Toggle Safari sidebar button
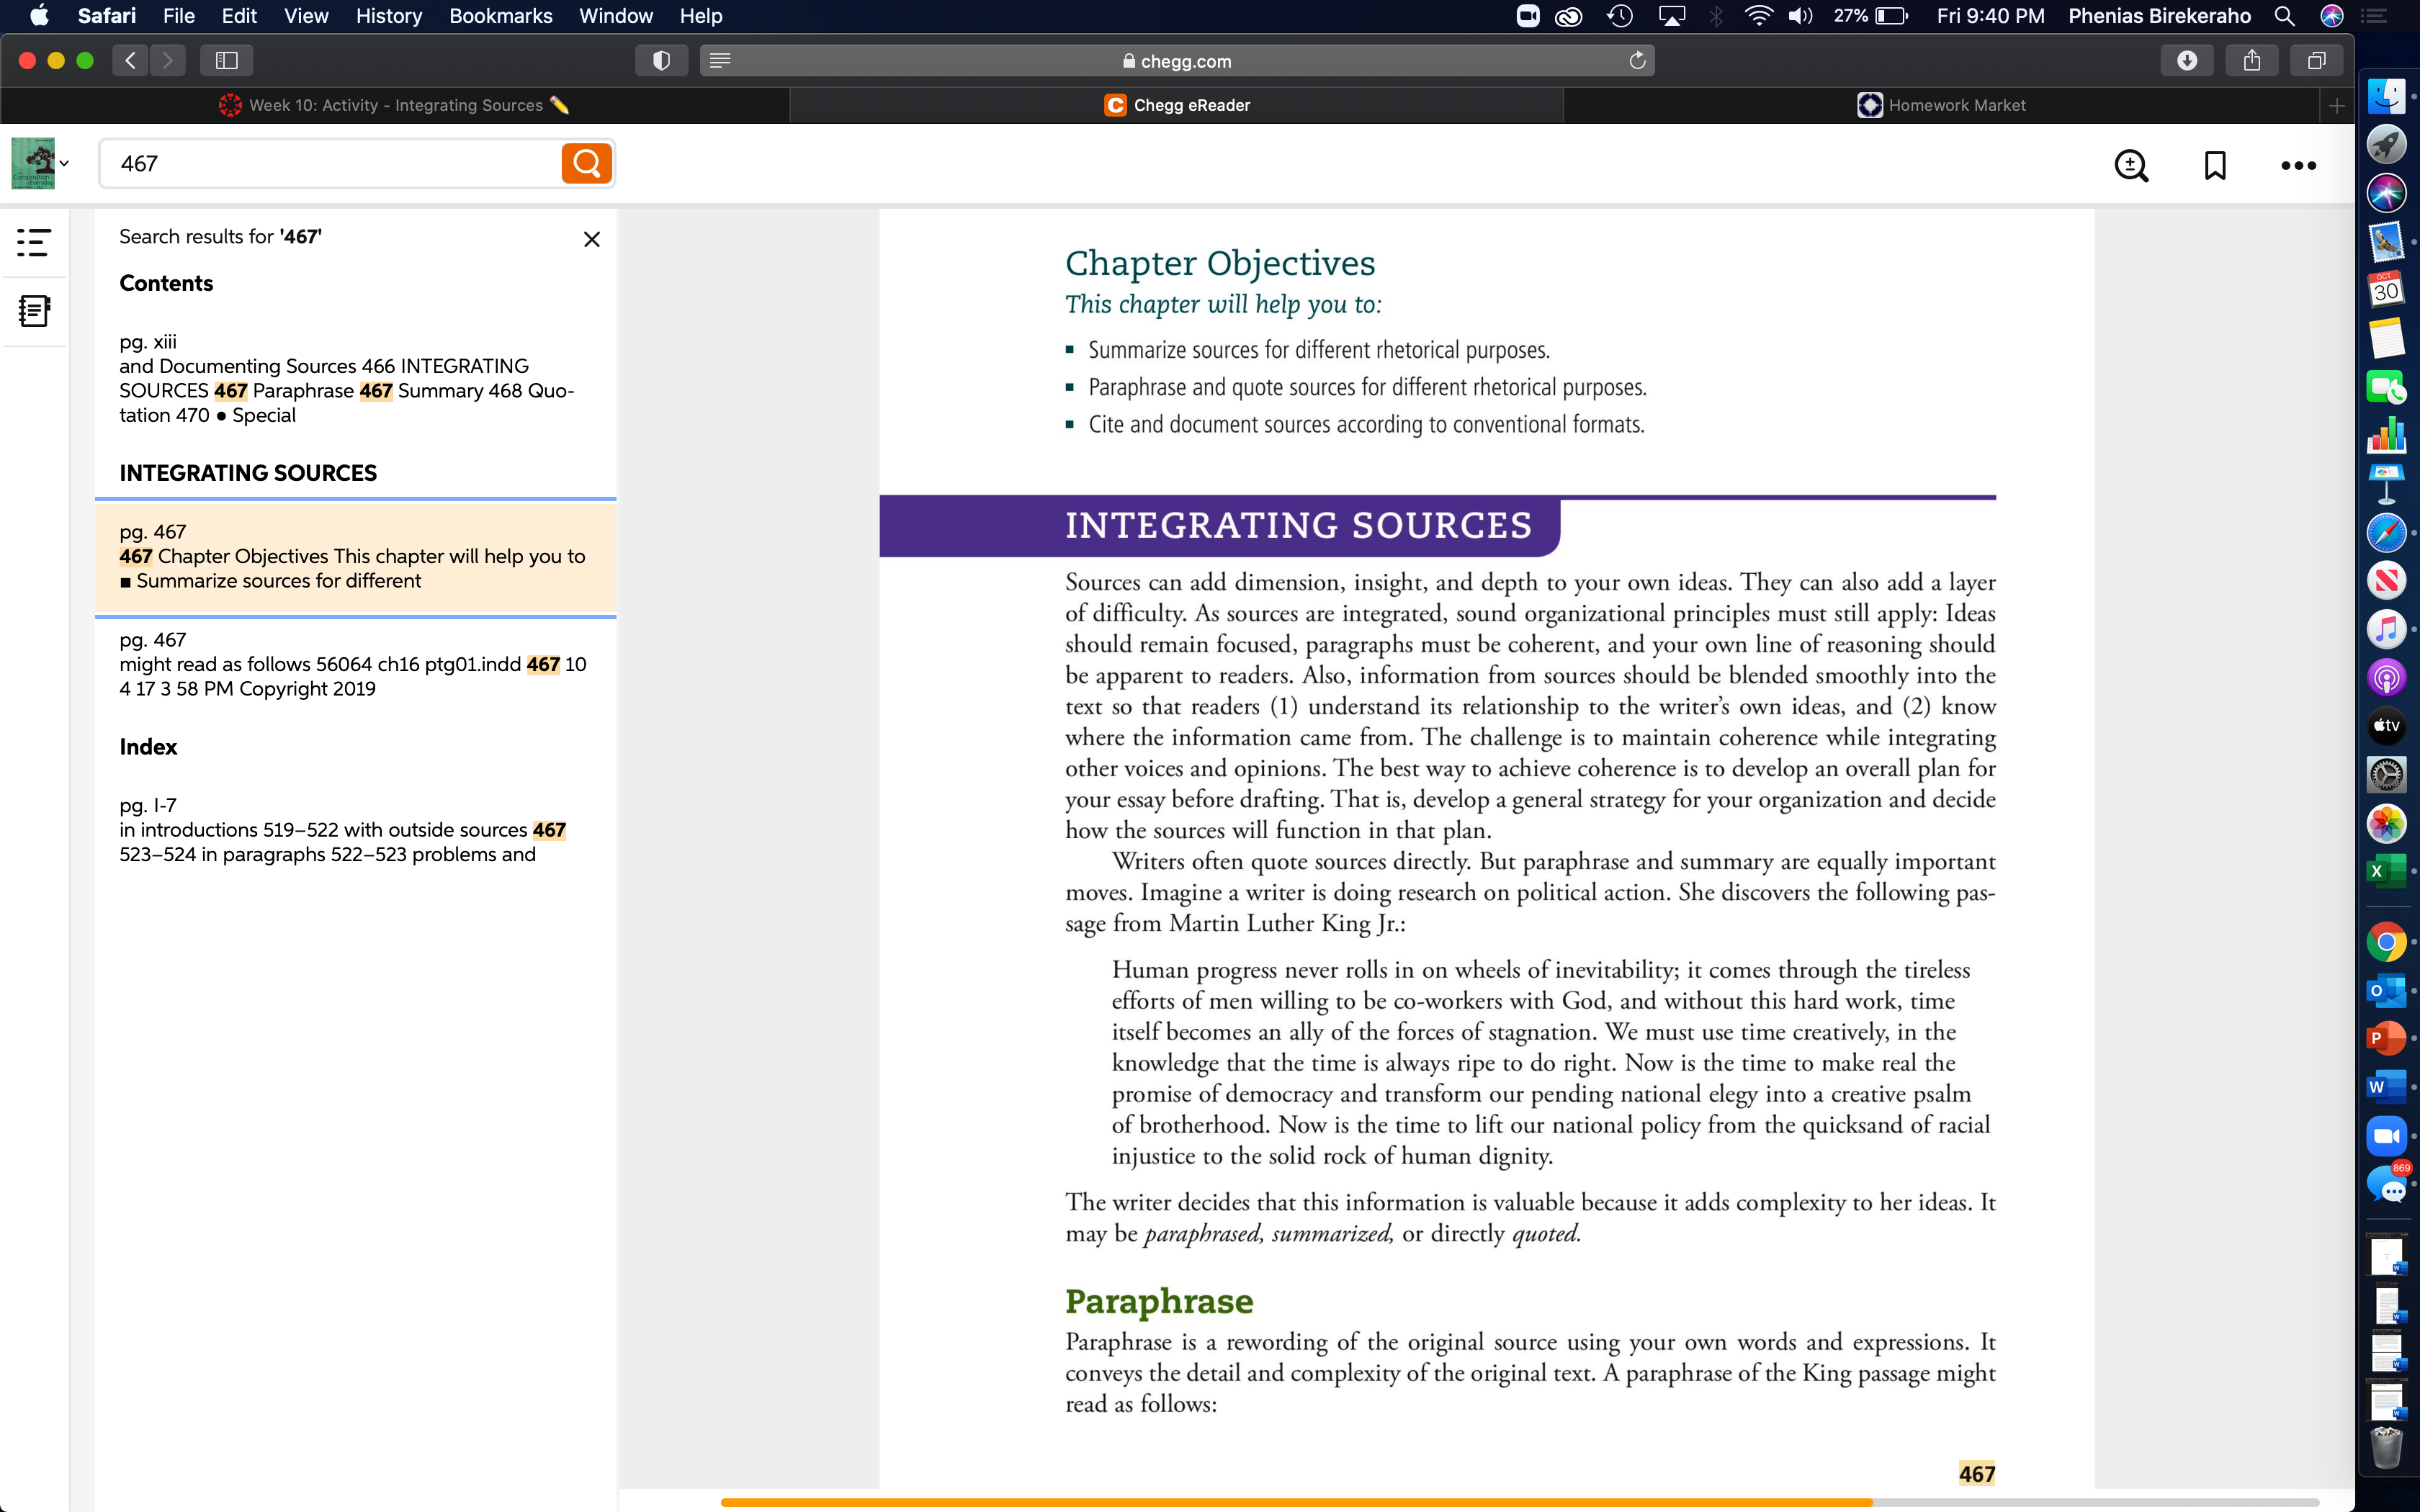 (x=227, y=61)
